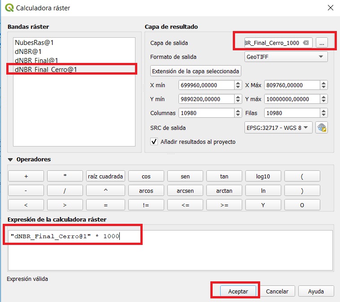Open the Formato de salida dropdown
This screenshot has height=302, width=340.
pos(286,57)
